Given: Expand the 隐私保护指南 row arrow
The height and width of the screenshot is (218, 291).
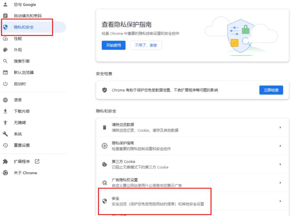Looking at the screenshot, I should [x=280, y=146].
